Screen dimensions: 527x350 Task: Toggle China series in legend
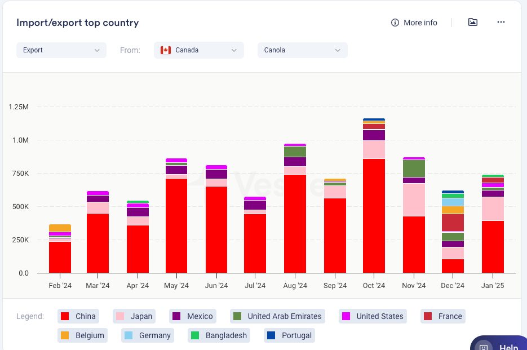(x=78, y=316)
